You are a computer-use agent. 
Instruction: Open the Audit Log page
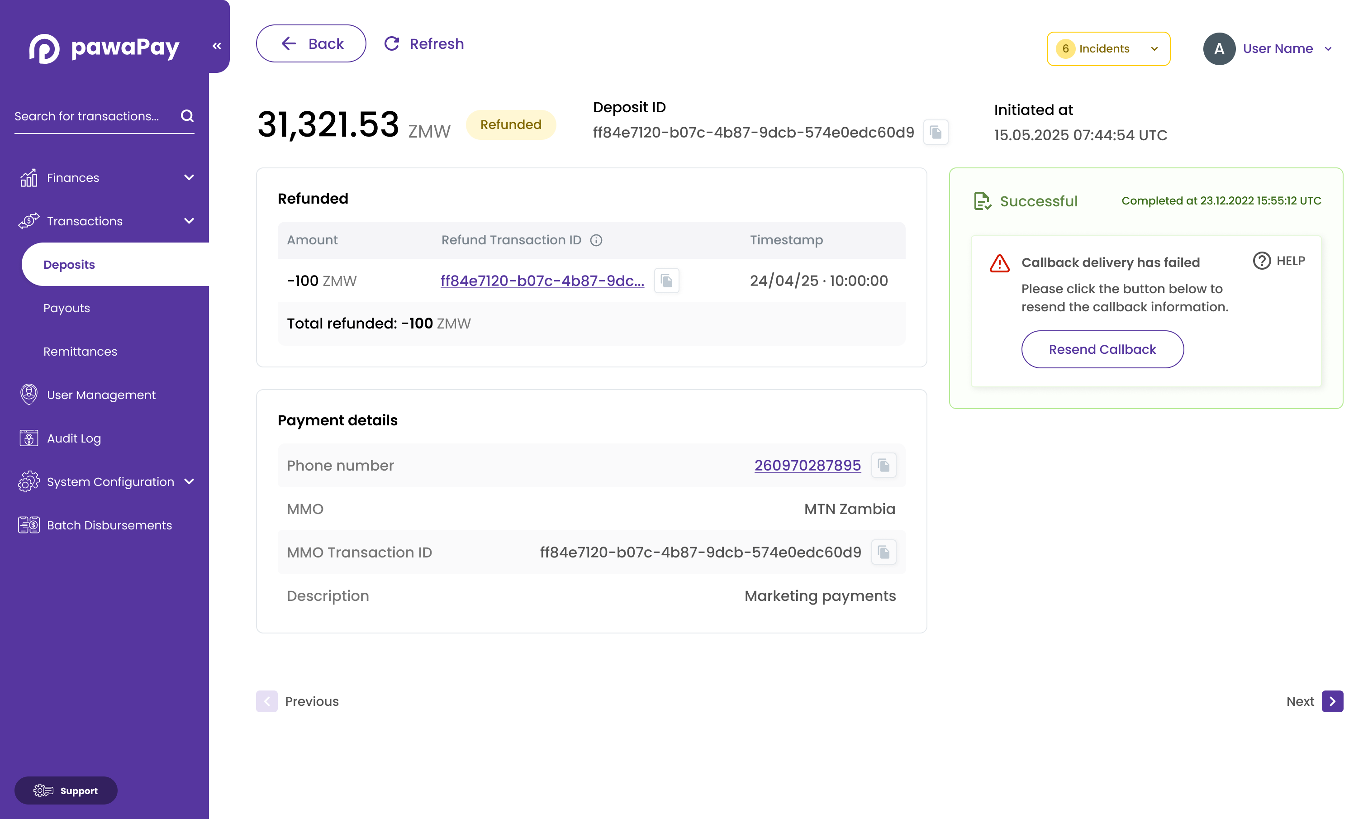(x=74, y=438)
